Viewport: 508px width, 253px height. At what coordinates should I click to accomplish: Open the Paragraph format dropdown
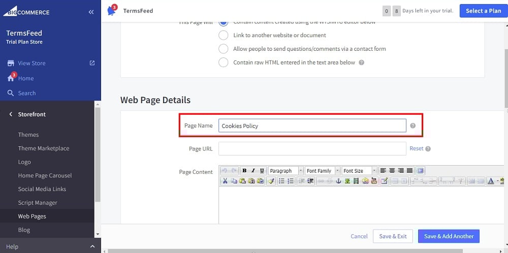point(286,171)
